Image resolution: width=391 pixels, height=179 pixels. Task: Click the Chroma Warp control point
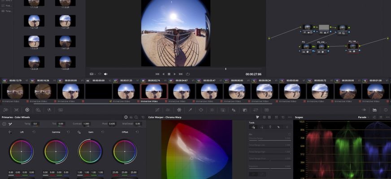tap(191, 158)
